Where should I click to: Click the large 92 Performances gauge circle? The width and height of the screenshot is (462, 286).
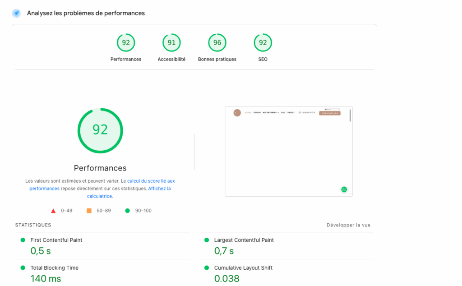coord(100,130)
